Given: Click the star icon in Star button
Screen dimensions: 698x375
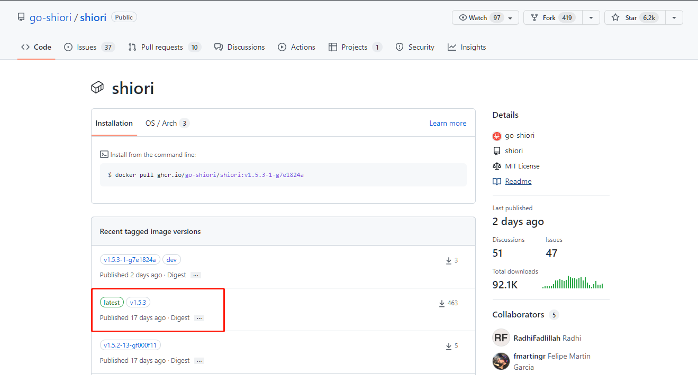Looking at the screenshot, I should tap(615, 17).
